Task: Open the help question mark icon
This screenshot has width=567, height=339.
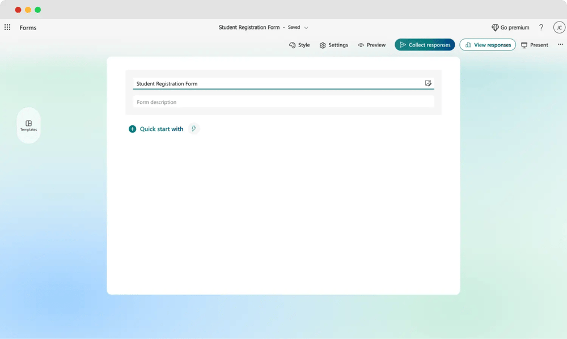Action: pos(541,27)
